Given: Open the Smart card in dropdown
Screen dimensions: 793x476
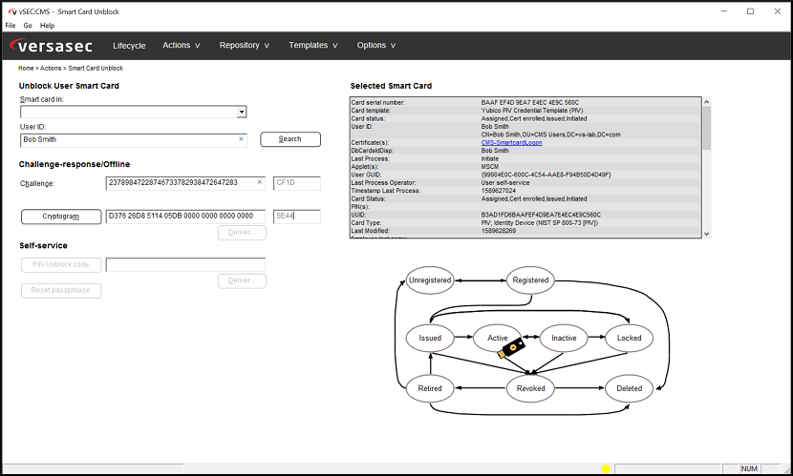Looking at the screenshot, I should click(x=242, y=113).
